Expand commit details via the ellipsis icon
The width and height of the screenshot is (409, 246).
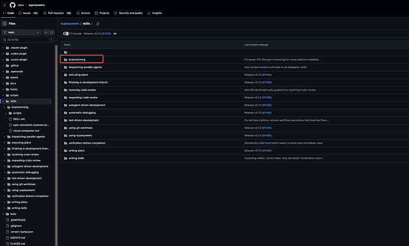115,34
